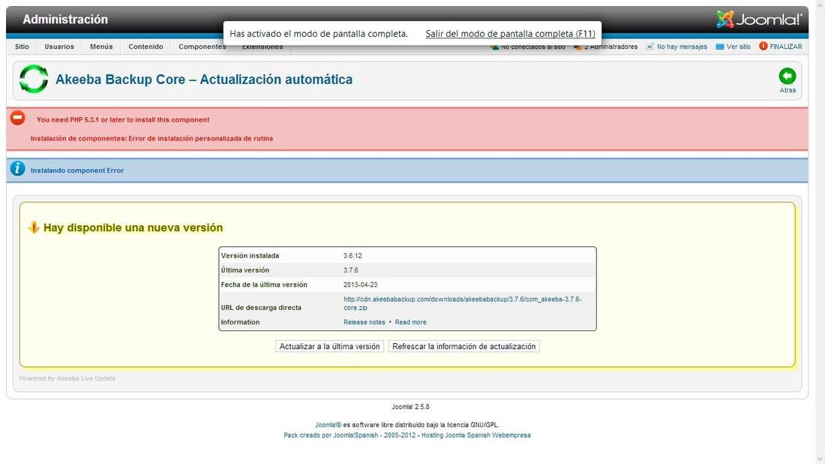This screenshot has width=825, height=464.
Task: Click the Joomla!Spanish footer link
Action: tap(355, 435)
